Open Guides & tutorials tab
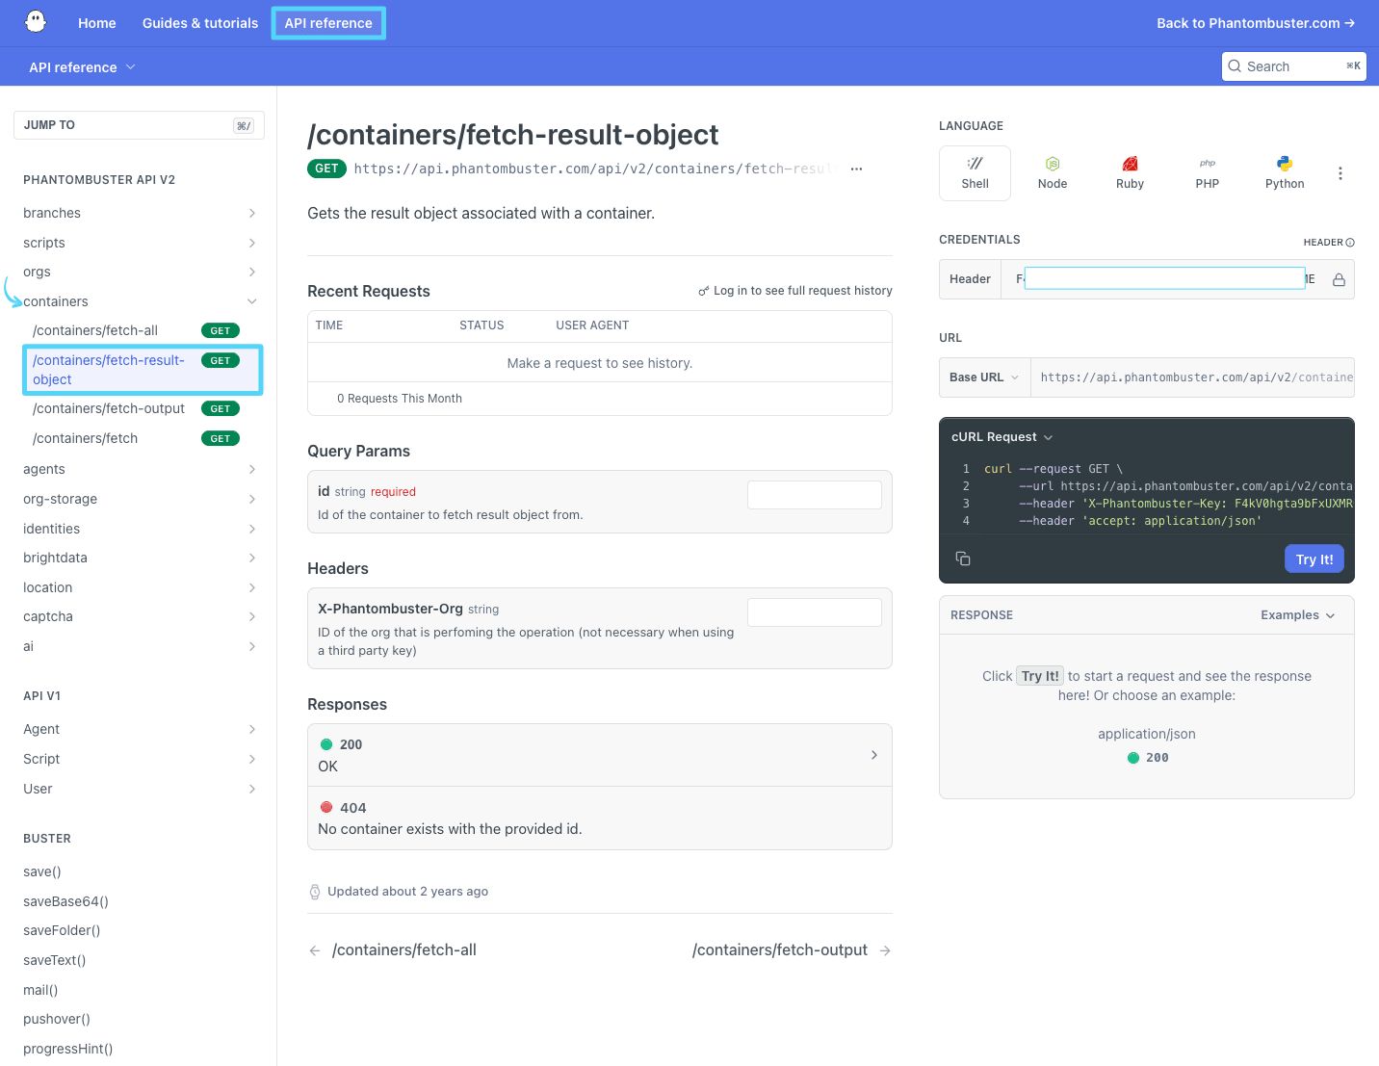The height and width of the screenshot is (1066, 1379). [200, 23]
